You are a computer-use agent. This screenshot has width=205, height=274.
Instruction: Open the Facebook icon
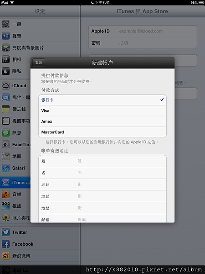click(5, 244)
